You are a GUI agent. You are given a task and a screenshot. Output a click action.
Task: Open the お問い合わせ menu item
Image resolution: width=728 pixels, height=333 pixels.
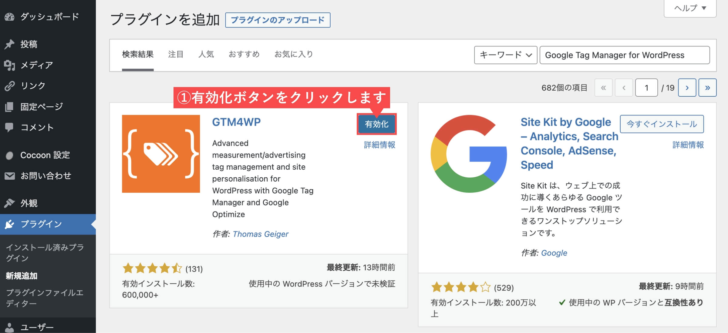[x=48, y=176]
